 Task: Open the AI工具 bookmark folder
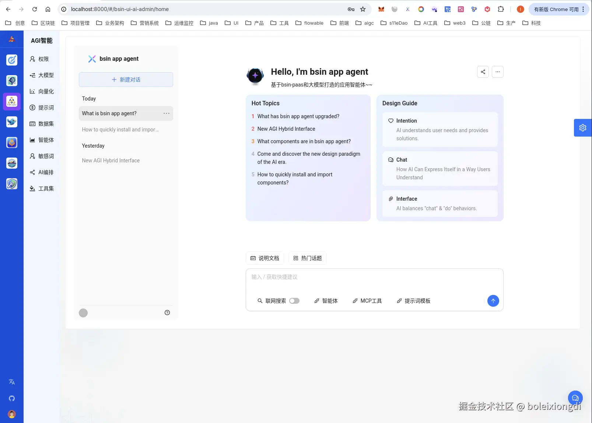426,23
